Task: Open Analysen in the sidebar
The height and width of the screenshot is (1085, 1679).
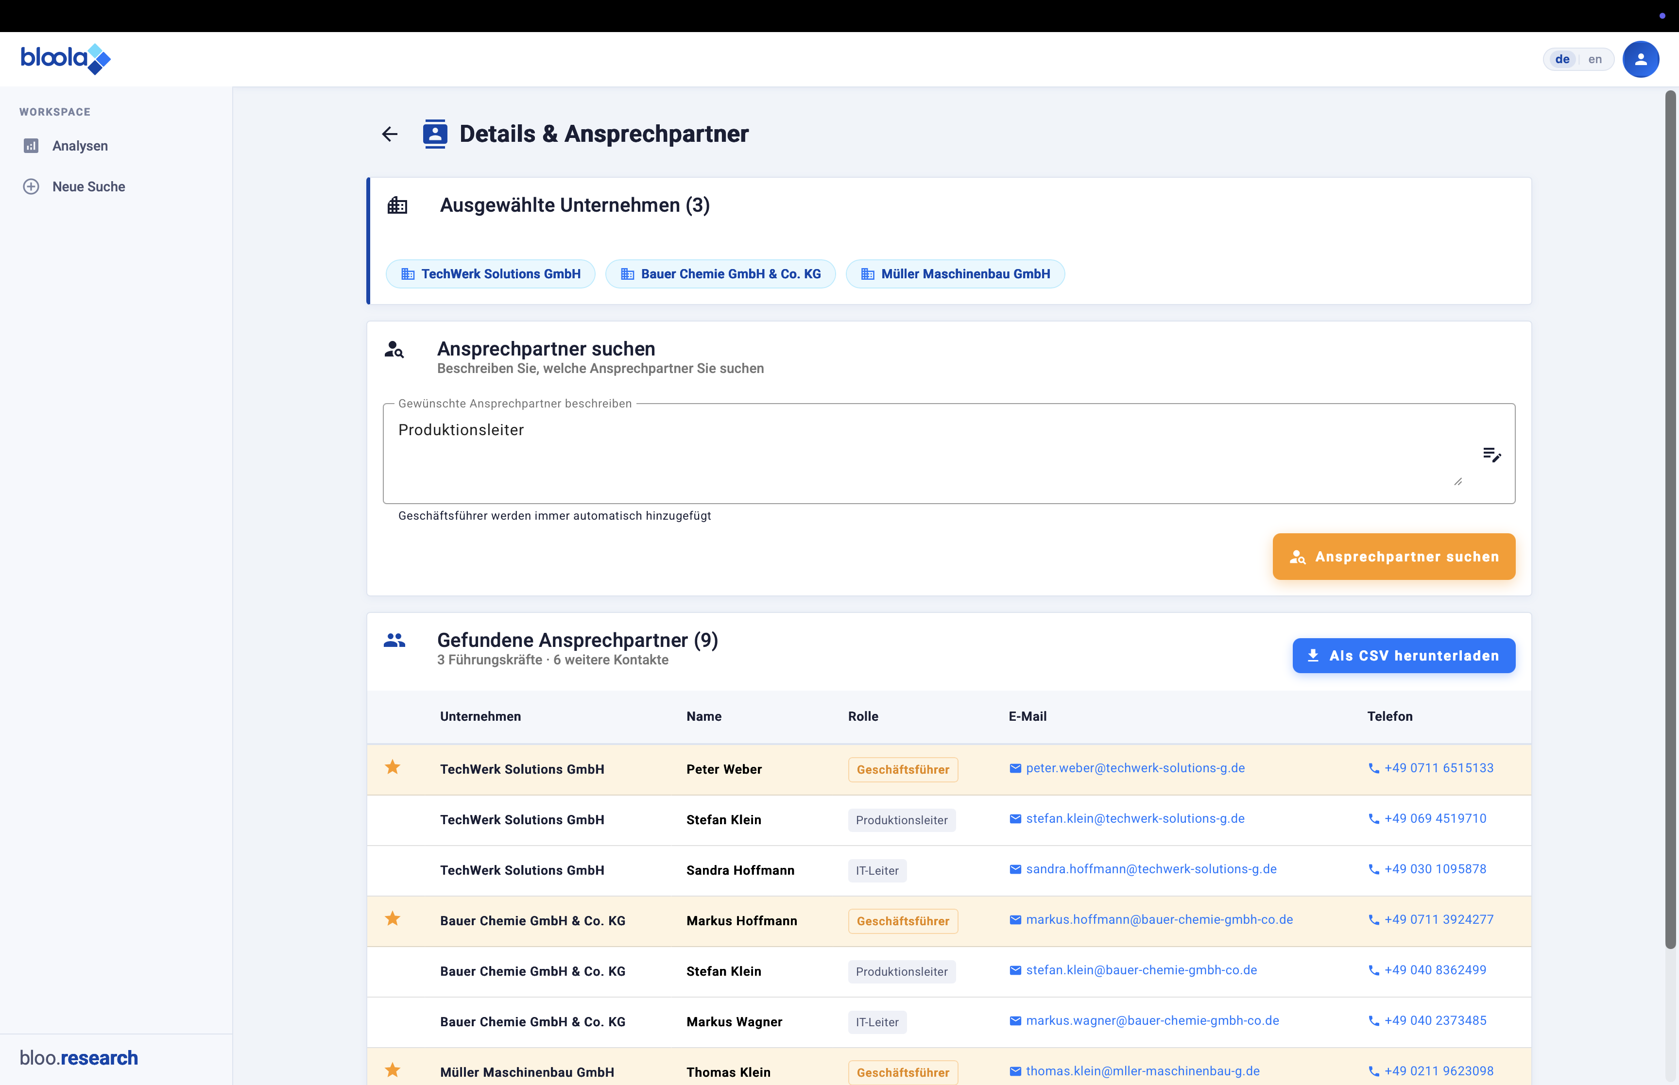Action: coord(80,146)
